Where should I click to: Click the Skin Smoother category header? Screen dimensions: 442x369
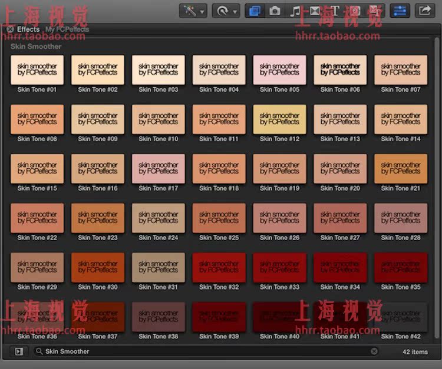tap(36, 46)
